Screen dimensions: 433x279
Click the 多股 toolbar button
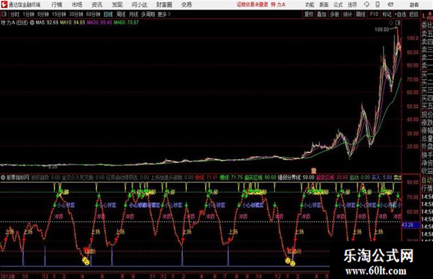[x=334, y=14]
